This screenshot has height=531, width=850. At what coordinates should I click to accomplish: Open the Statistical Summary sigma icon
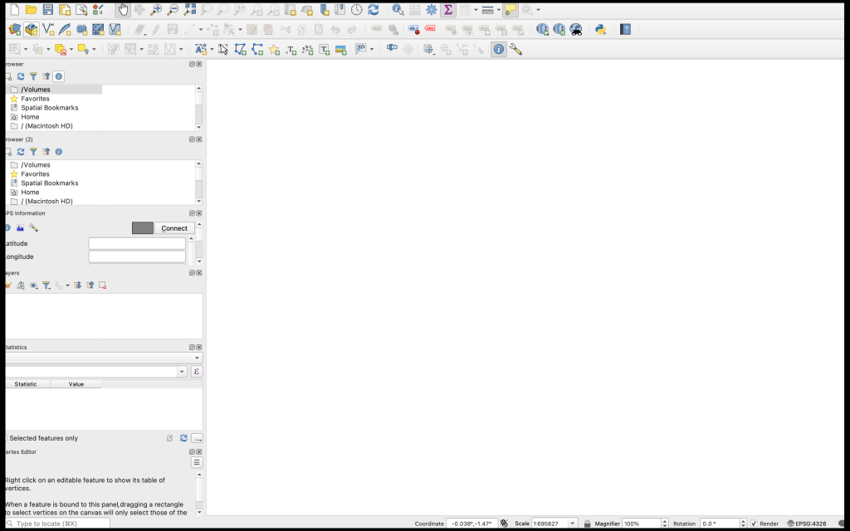(448, 10)
